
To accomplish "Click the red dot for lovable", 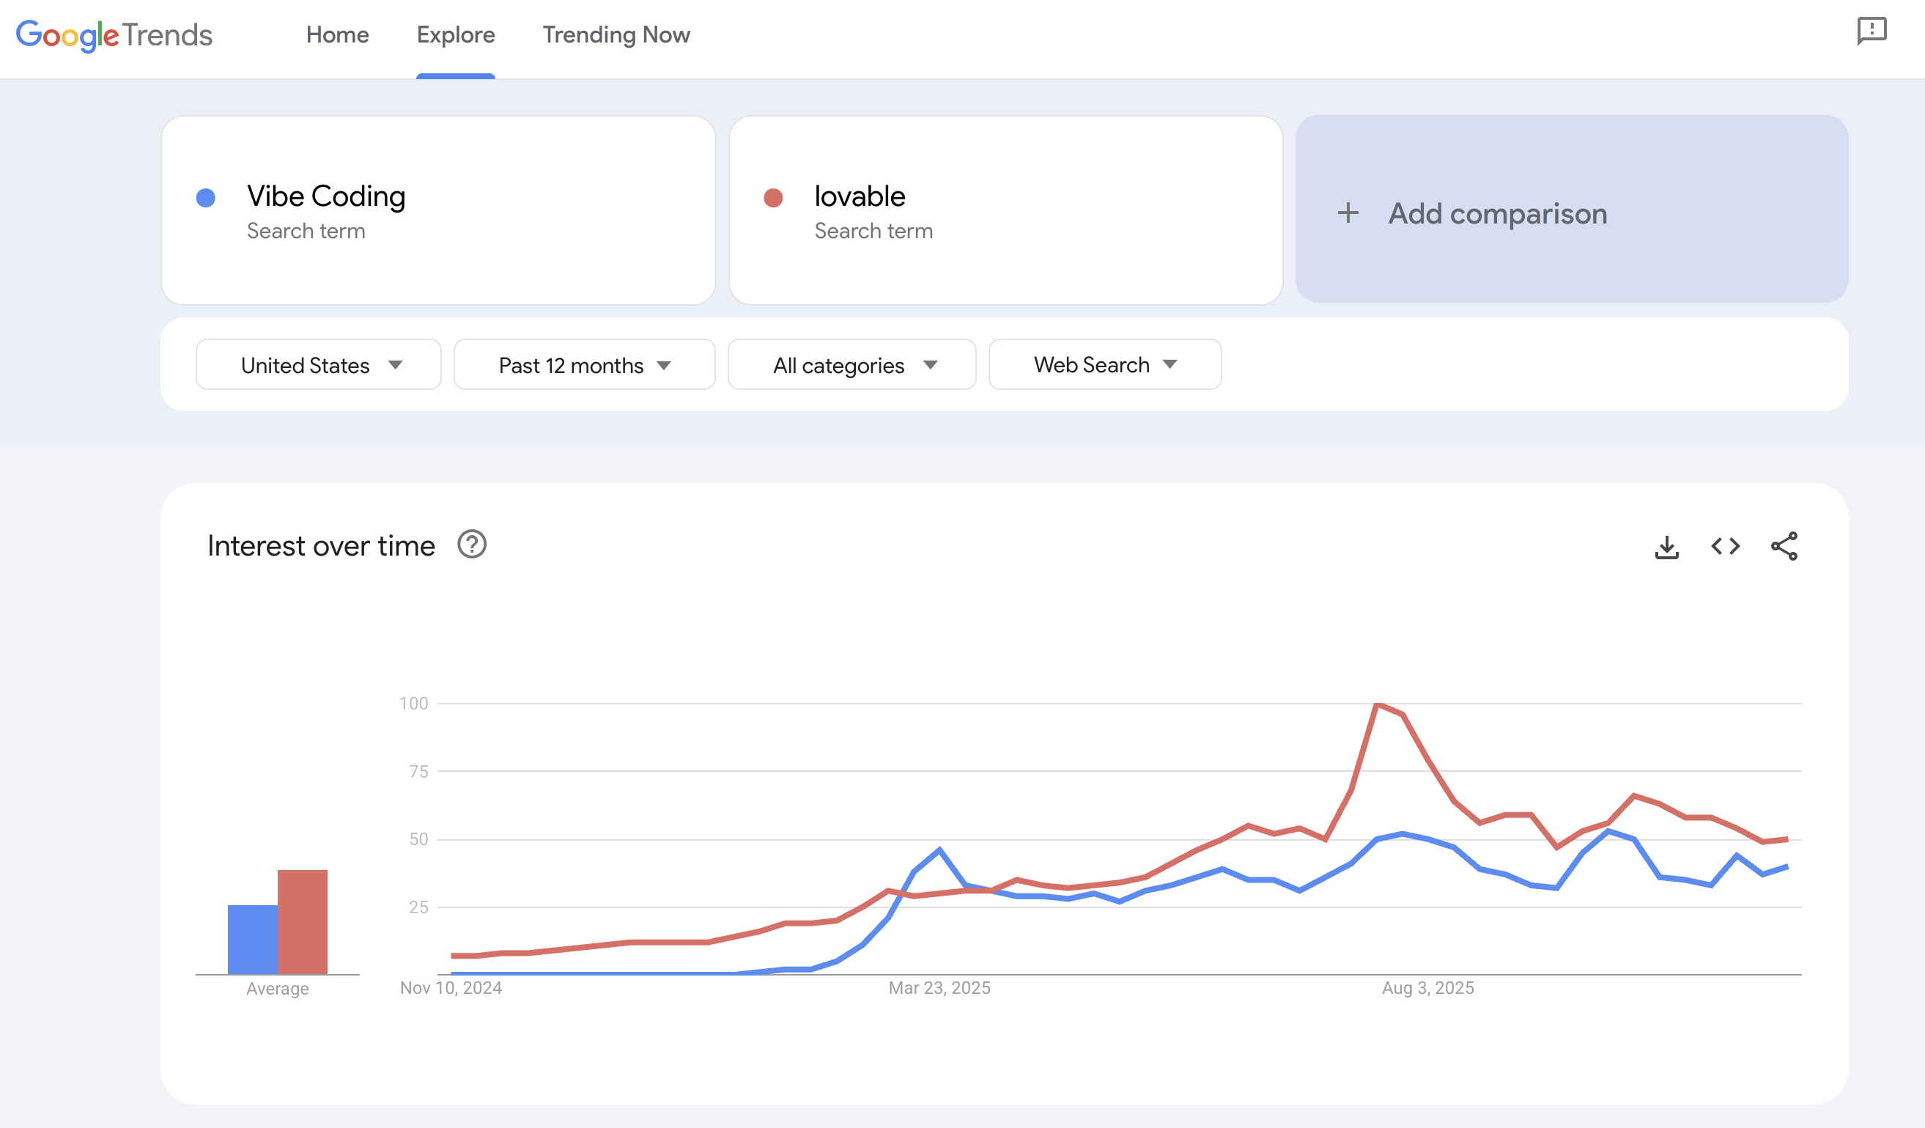I will tap(772, 197).
